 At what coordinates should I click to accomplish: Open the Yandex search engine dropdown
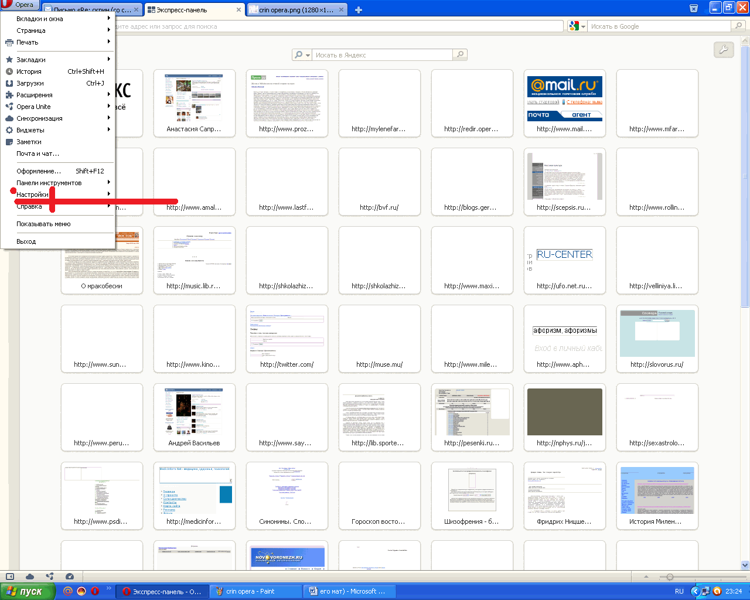tap(302, 54)
